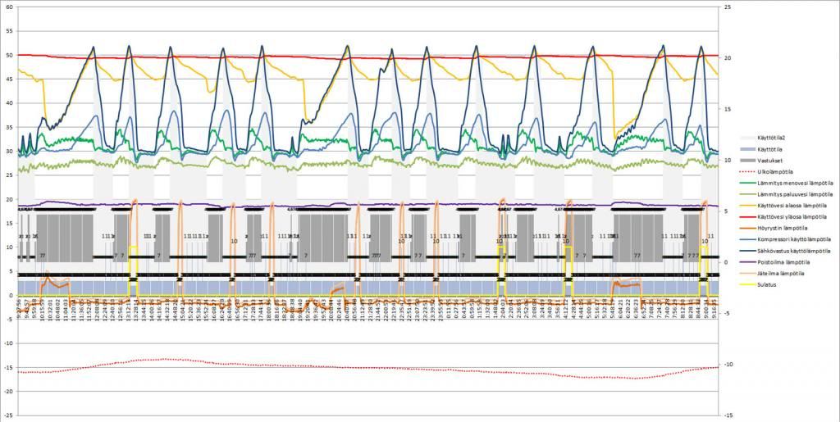Click the Käyttötila2 legend entry
The height and width of the screenshot is (422, 840).
(781, 137)
